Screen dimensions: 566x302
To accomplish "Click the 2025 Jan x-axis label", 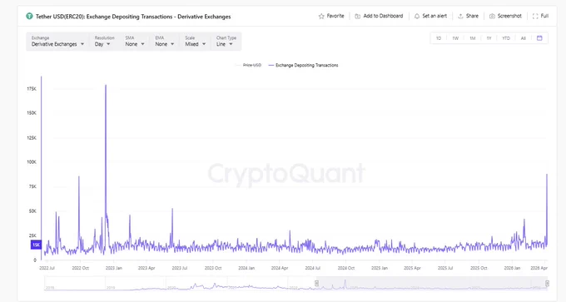I will coord(380,268).
